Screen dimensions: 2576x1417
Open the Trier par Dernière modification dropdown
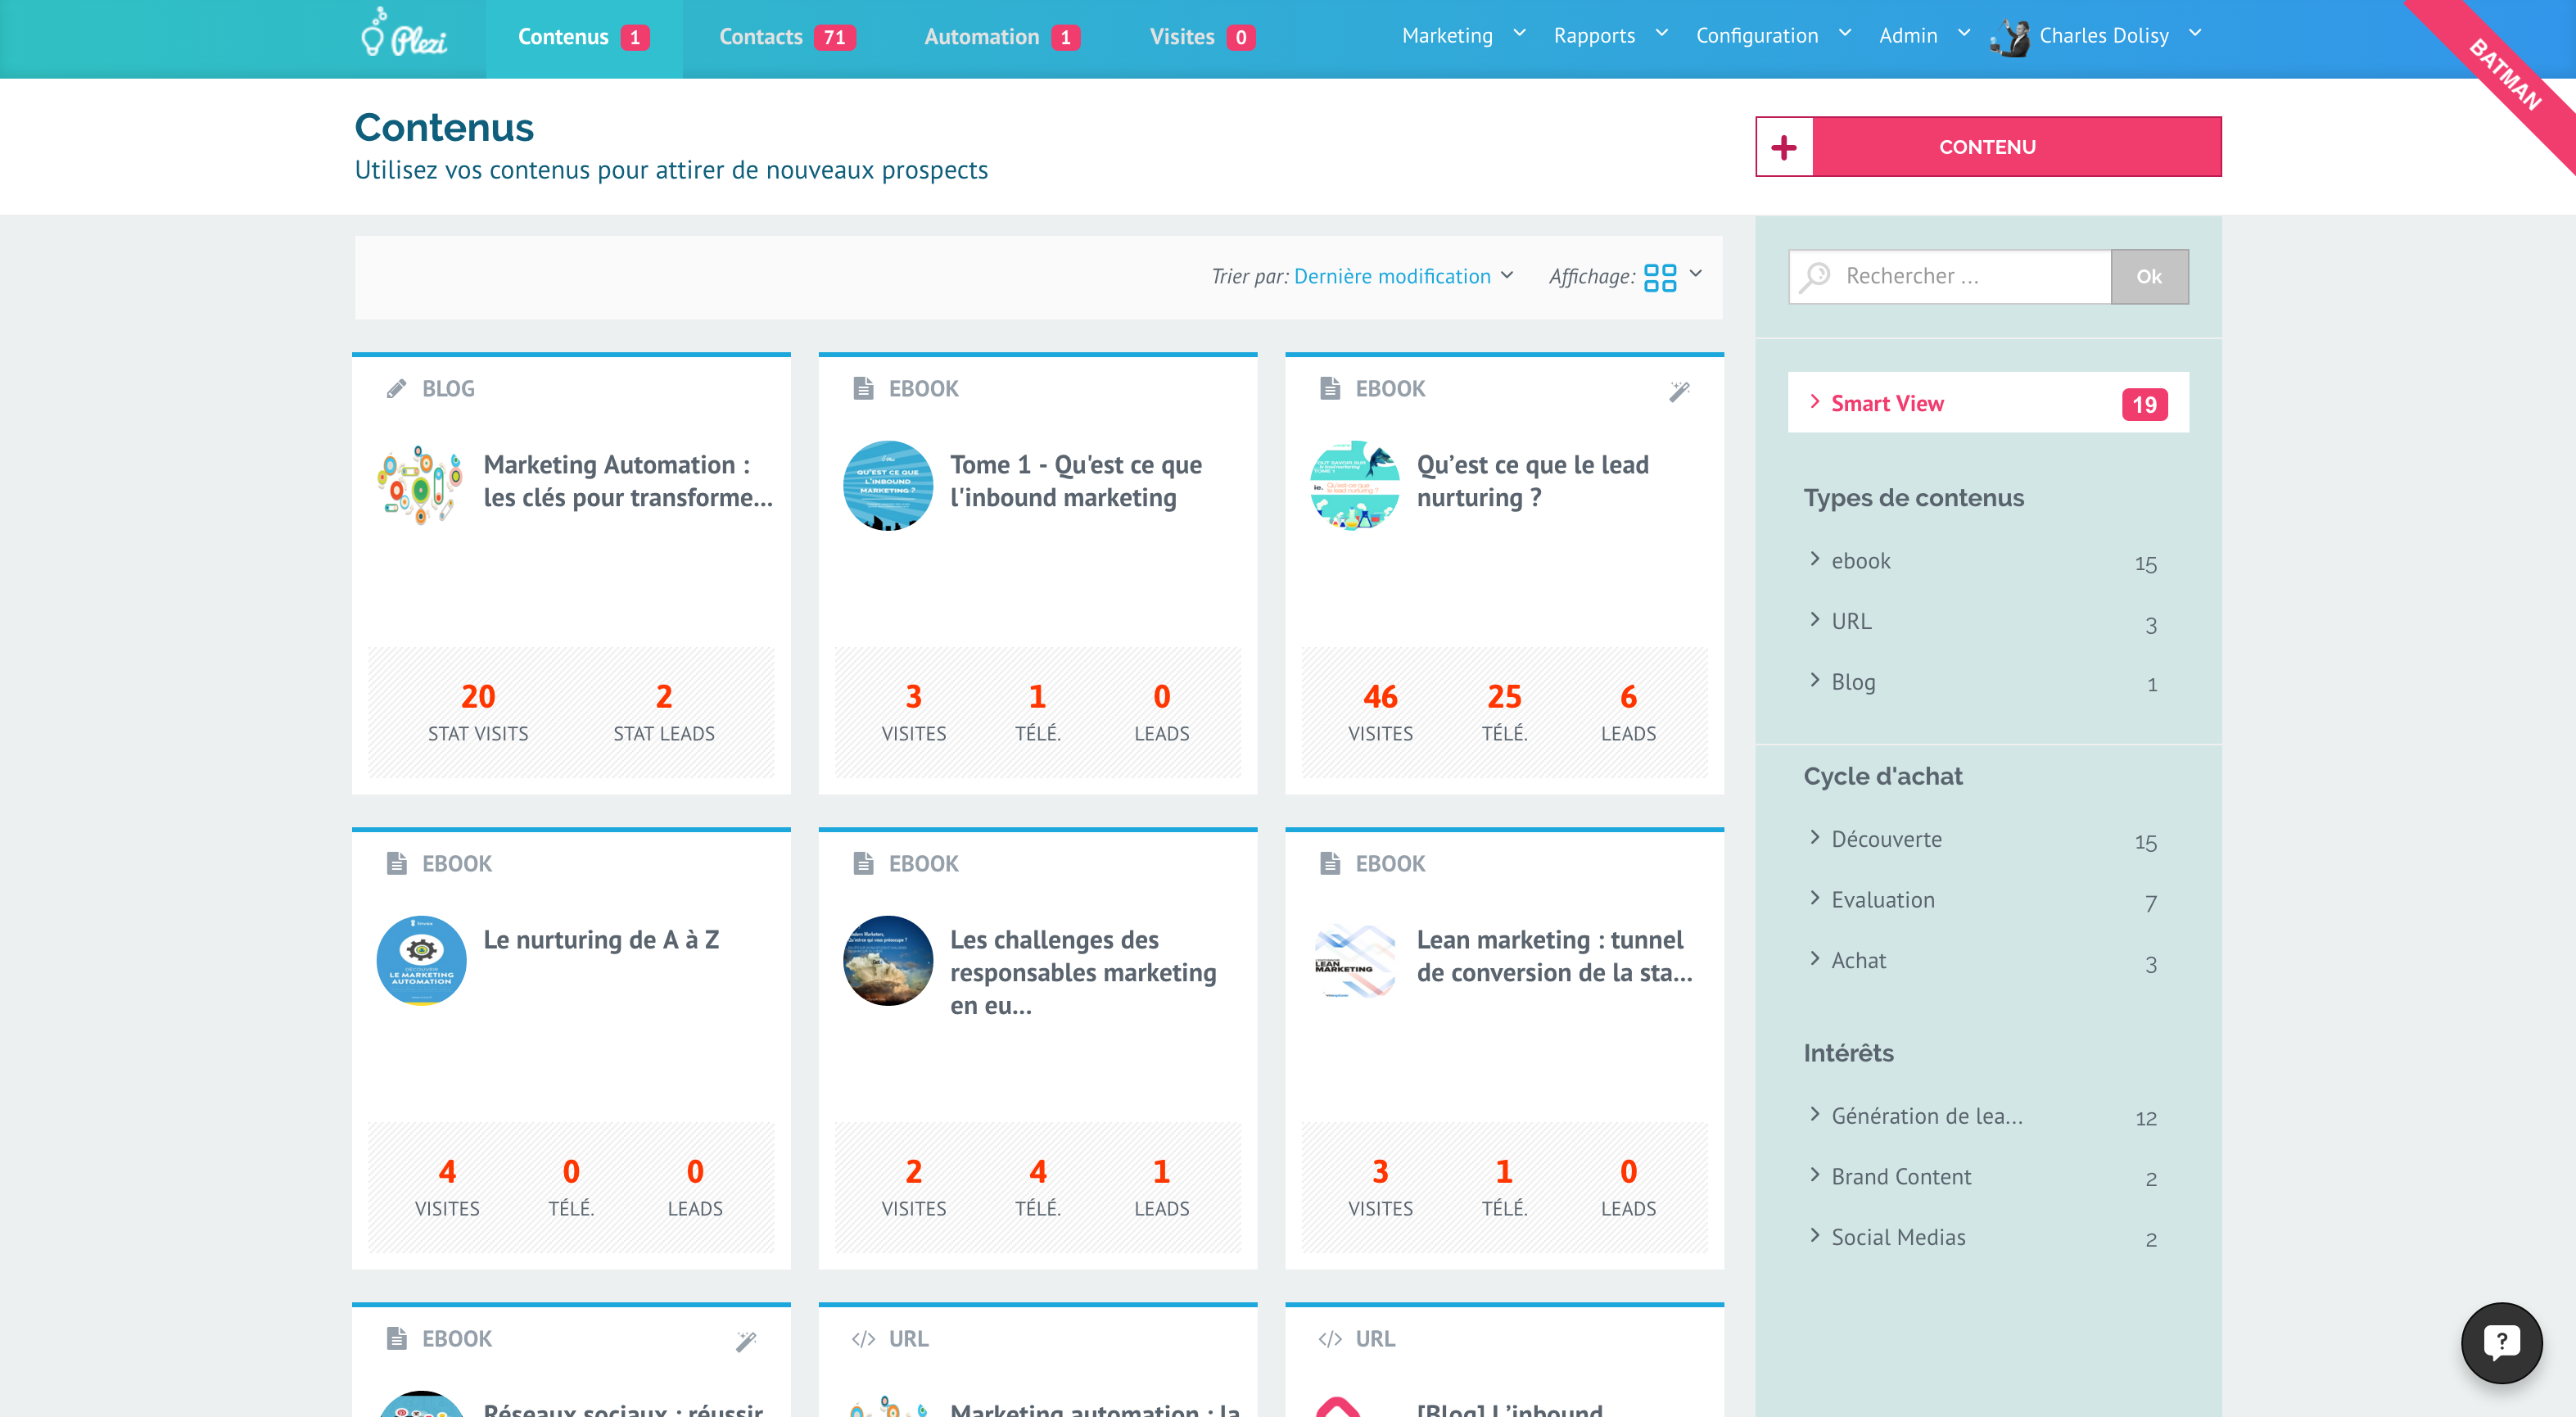[x=1404, y=277]
